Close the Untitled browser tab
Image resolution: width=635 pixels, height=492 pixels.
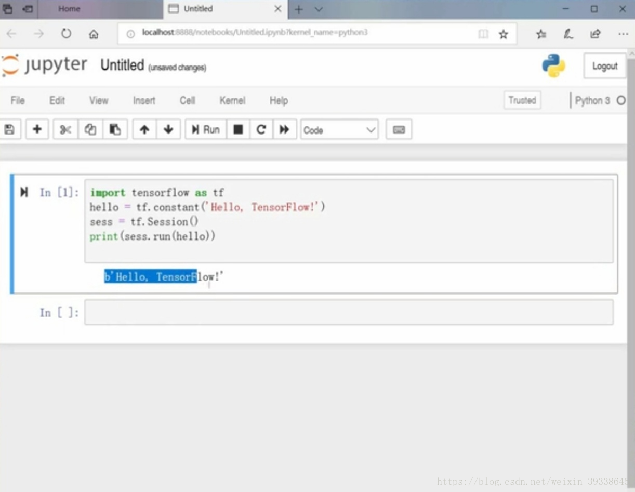pyautogui.click(x=277, y=9)
